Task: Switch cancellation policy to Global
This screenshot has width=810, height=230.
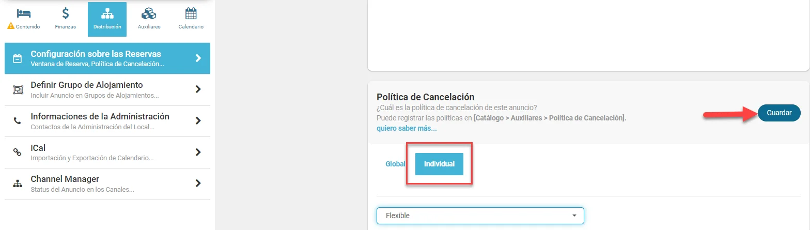Action: tap(395, 164)
